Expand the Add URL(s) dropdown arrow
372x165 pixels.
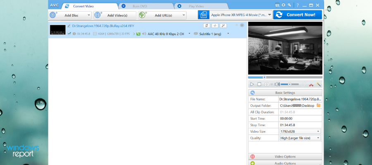(x=184, y=15)
